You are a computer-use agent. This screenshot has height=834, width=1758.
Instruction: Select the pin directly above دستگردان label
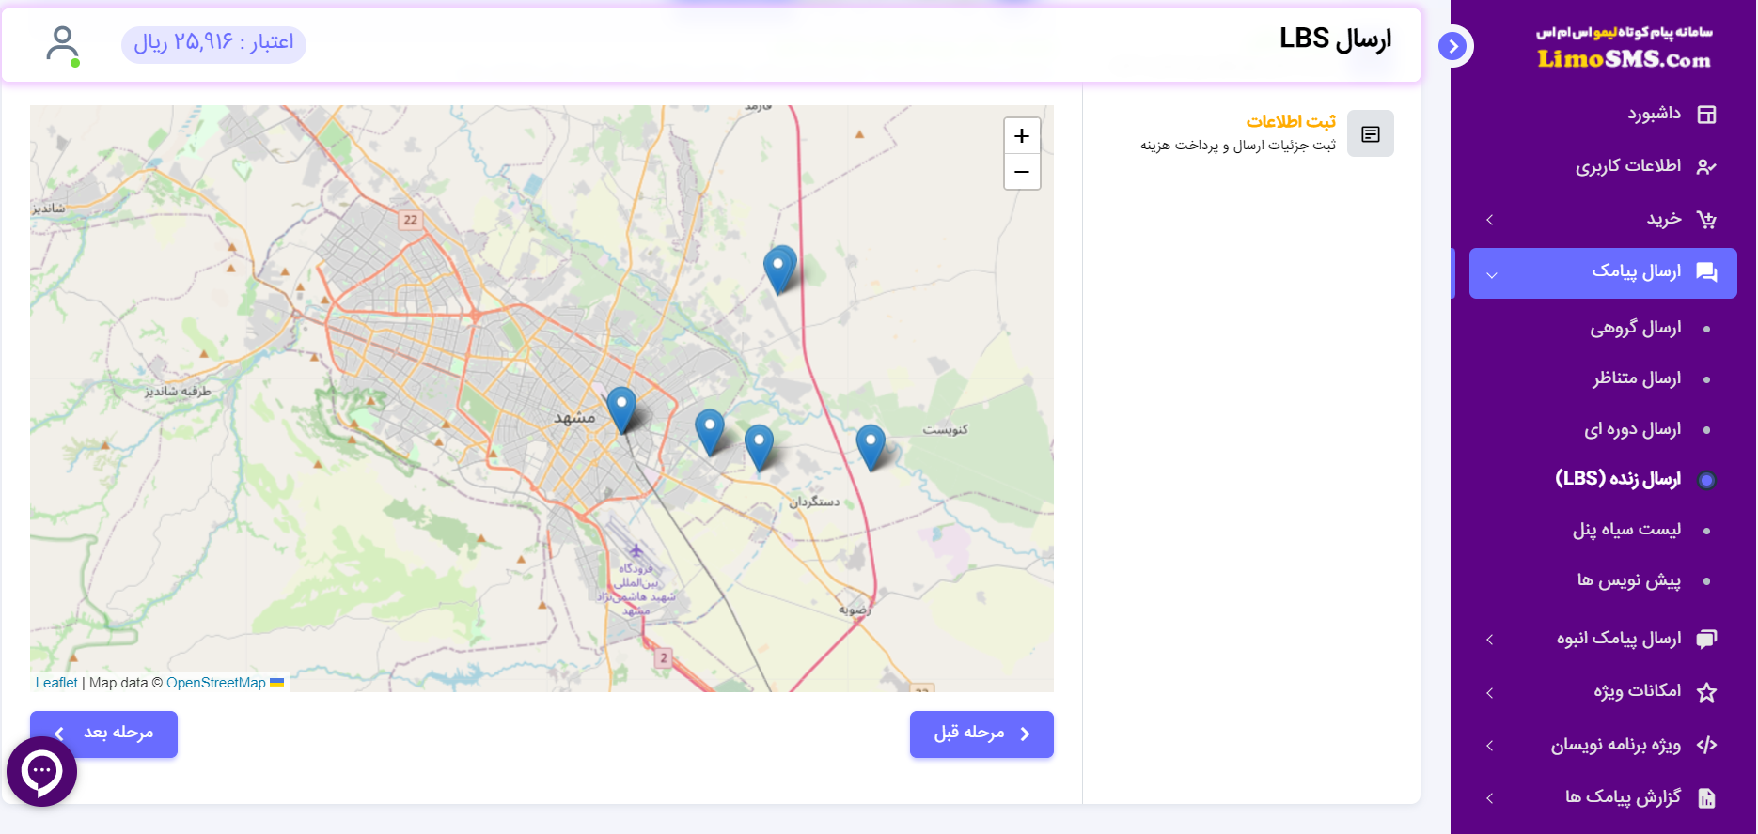click(759, 447)
